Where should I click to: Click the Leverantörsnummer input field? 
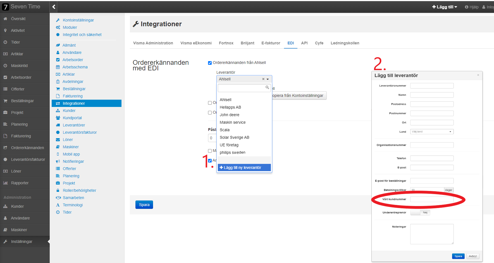coord(432,86)
